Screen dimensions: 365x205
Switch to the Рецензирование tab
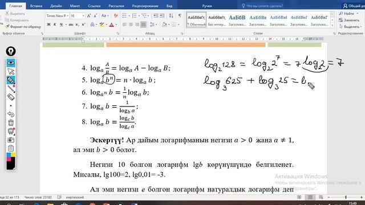pos(145,6)
